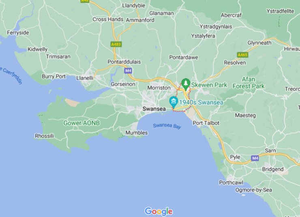Select the Swansea city label
300x217 pixels.
[154, 109]
